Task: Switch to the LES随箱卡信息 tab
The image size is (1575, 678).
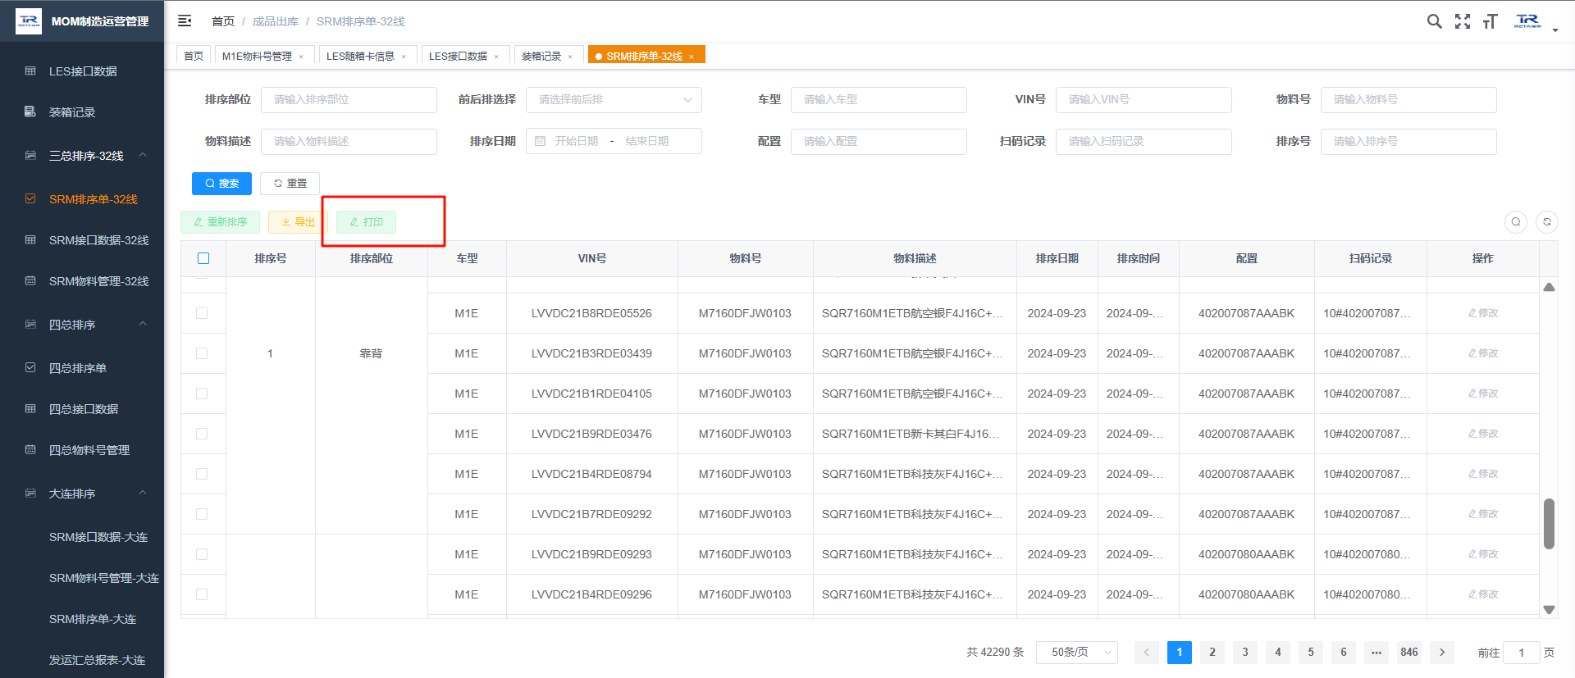Action: (x=360, y=57)
